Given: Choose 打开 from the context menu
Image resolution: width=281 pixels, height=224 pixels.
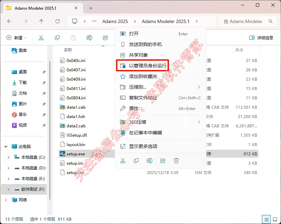Looking at the screenshot, I should 160,34.
